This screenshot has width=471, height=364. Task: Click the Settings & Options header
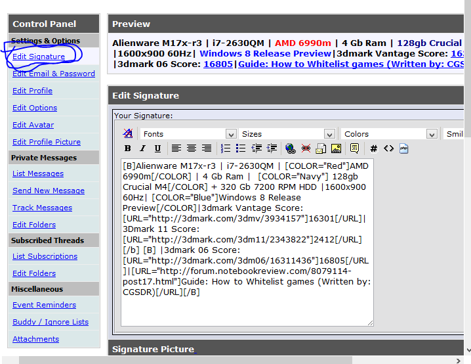tap(54, 41)
